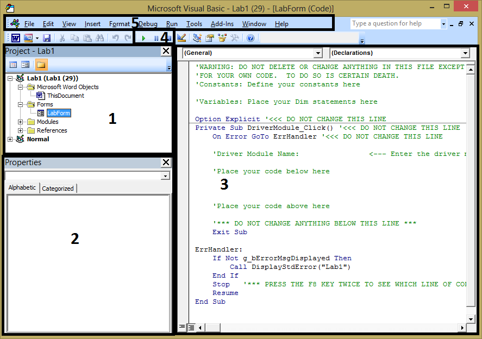Click the code vertical scrollbar up arrow
The image size is (482, 339).
pos(471,69)
